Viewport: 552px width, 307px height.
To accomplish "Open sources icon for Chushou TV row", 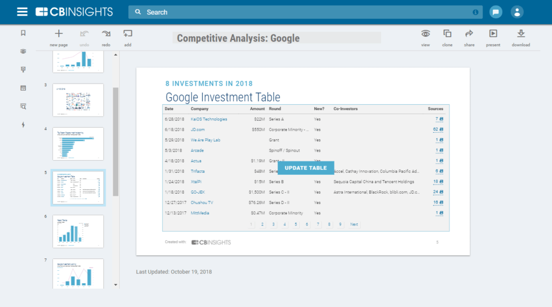I will [441, 202].
